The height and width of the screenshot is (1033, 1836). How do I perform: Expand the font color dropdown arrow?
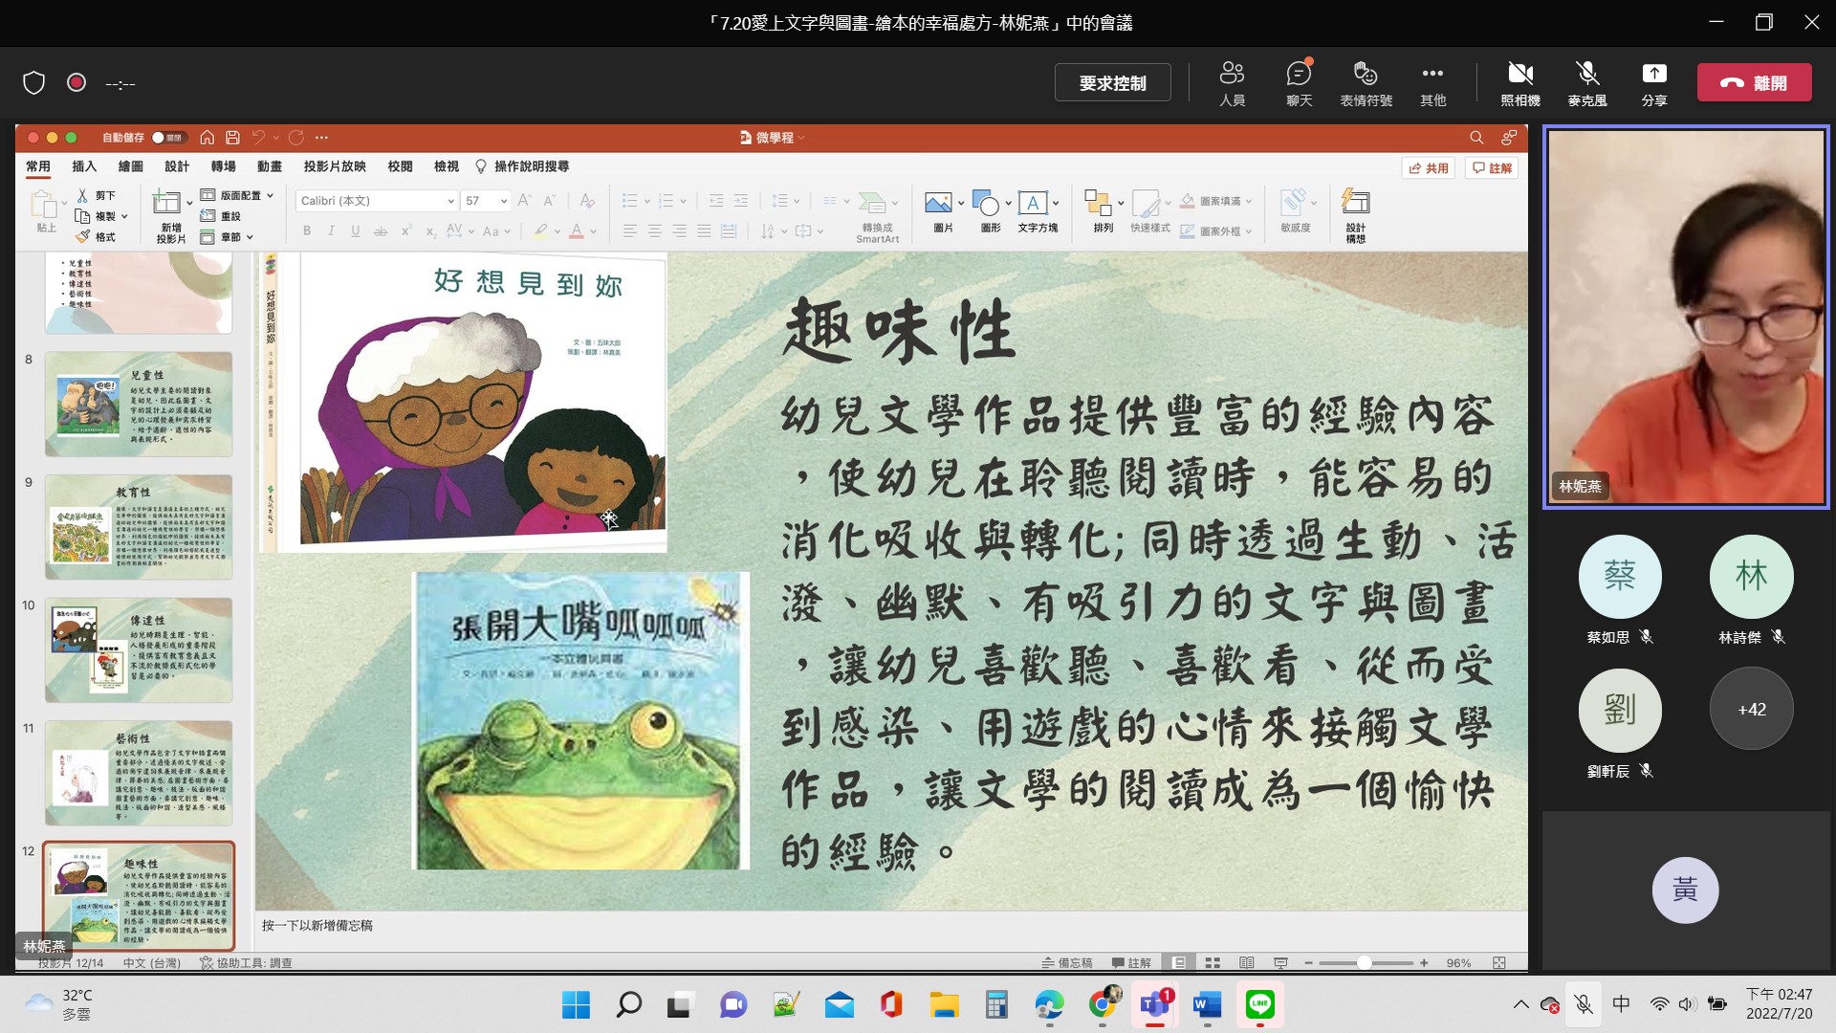point(593,231)
